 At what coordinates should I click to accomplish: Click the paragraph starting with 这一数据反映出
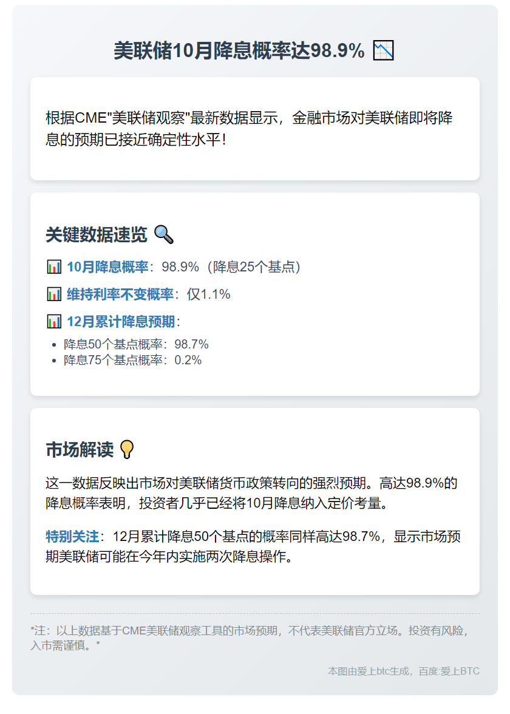tap(251, 493)
